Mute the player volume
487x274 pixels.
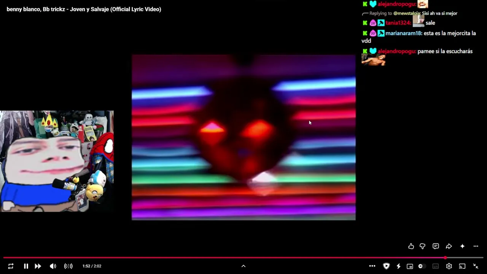(53, 266)
